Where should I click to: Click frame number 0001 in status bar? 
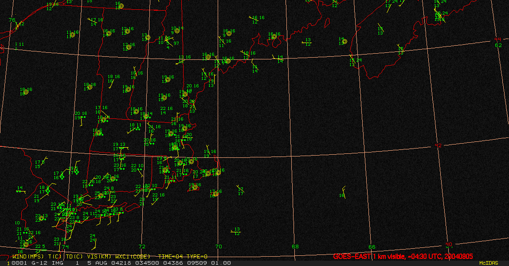[x=19, y=263]
